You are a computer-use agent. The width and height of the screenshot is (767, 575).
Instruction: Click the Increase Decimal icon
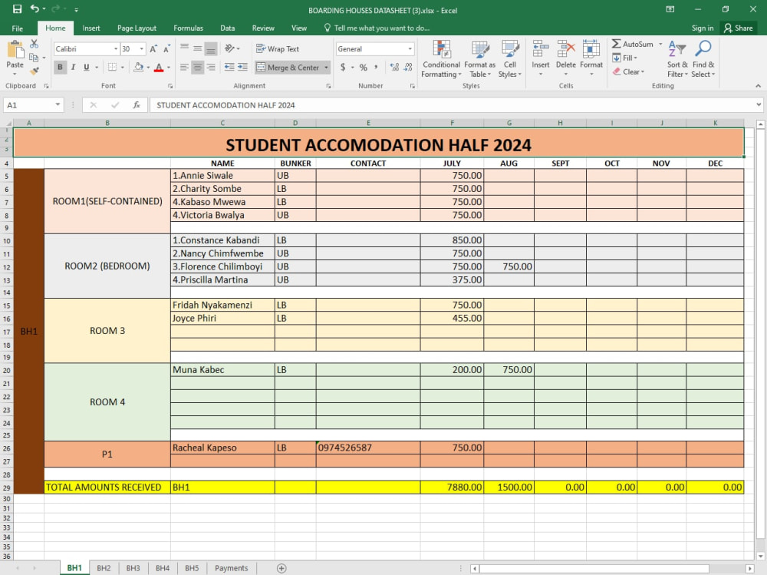pos(394,67)
